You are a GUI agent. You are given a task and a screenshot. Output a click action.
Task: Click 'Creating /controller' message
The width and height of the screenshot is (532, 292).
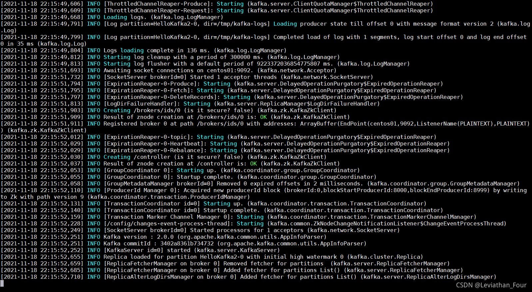click(x=137, y=157)
